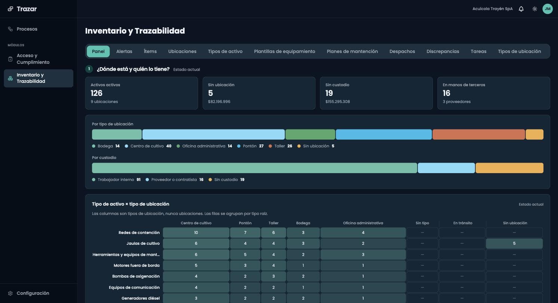This screenshot has height=303, width=558.
Task: Open the Activos activos 126 card
Action: 142,93
